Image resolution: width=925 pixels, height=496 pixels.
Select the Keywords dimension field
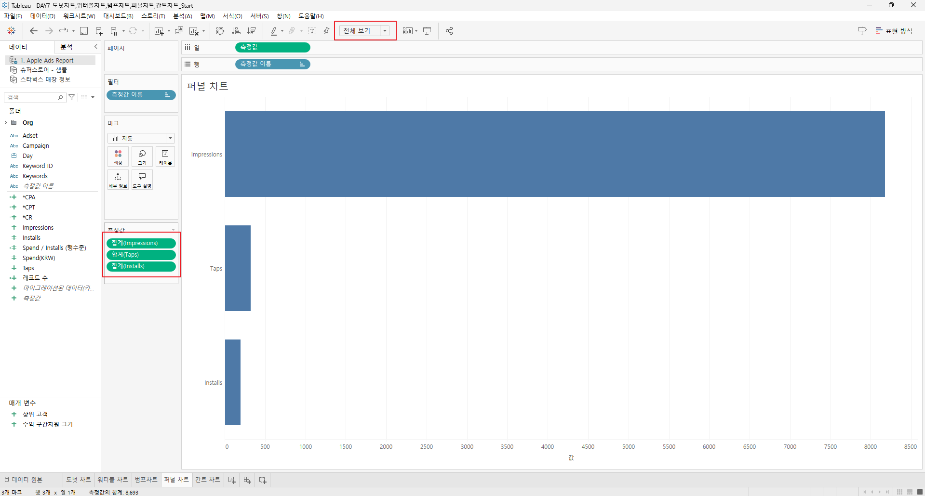35,176
